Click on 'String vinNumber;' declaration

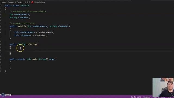(x=20, y=17)
